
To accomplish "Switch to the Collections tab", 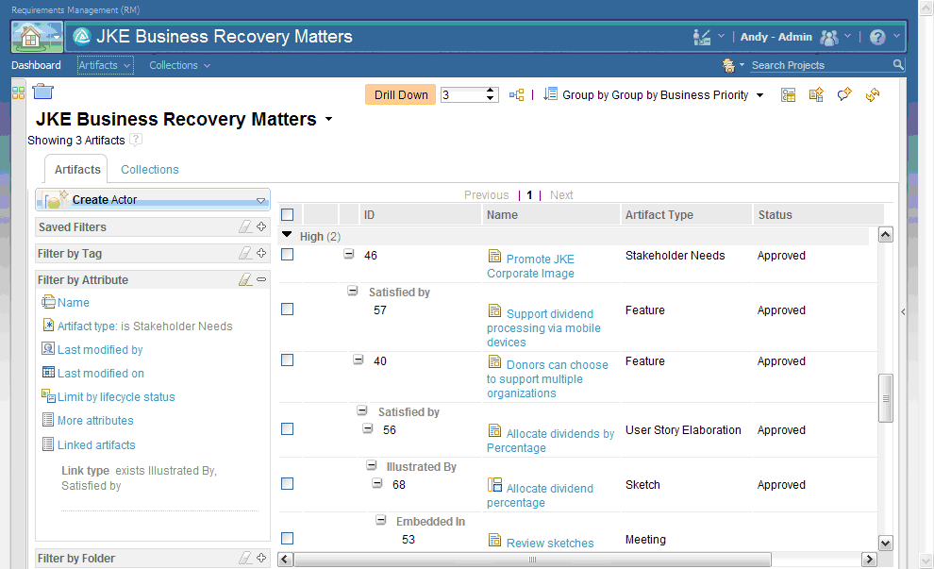I will [x=149, y=169].
